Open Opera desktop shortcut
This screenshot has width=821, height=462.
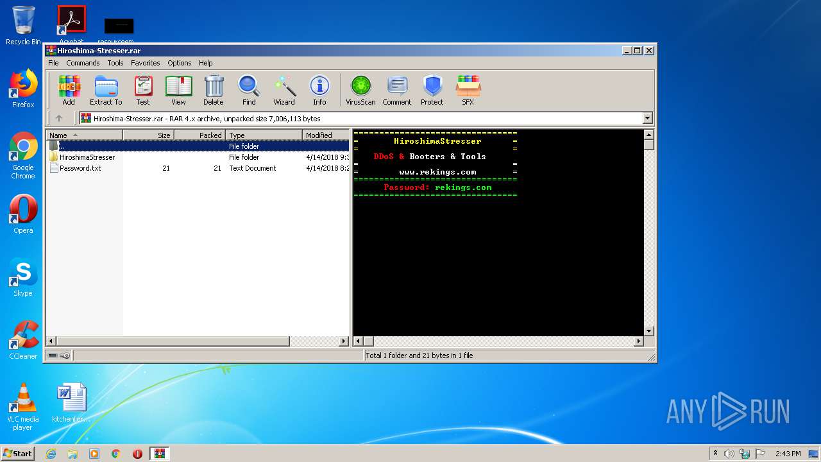[23, 214]
